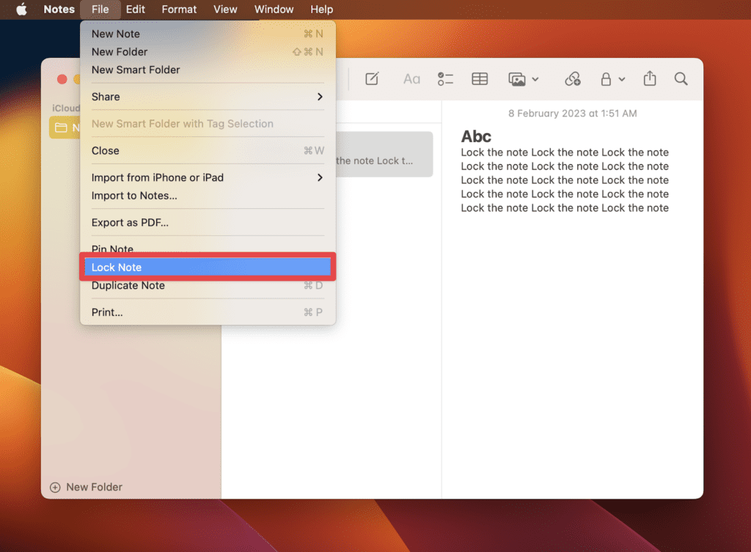
Task: Open the Aa text format button
Action: click(x=411, y=79)
